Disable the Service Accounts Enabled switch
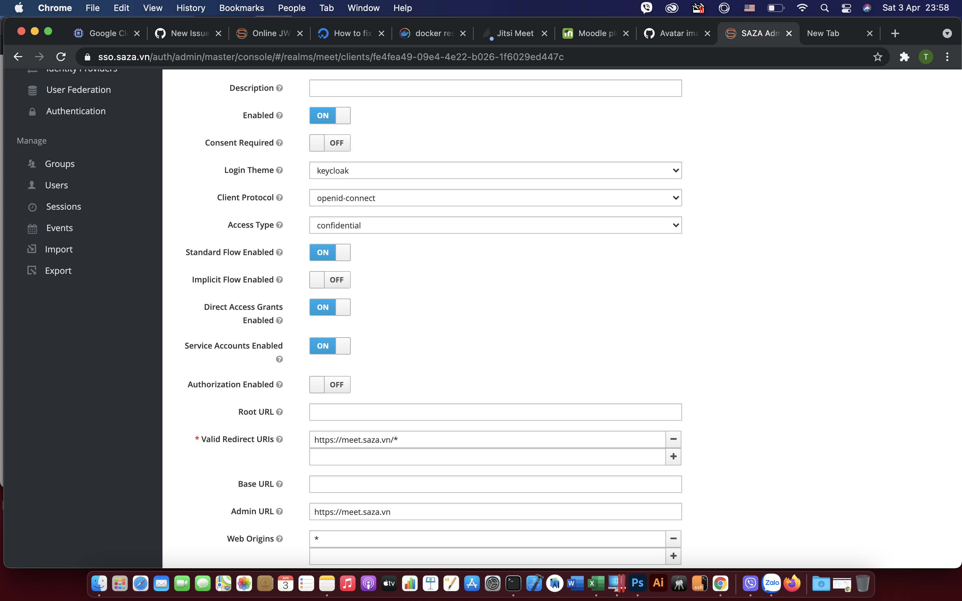962x601 pixels. (x=330, y=346)
